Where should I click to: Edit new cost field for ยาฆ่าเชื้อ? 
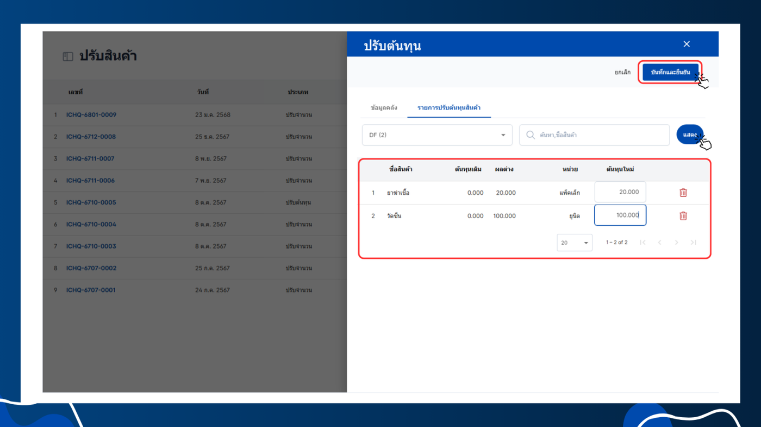pyautogui.click(x=620, y=192)
